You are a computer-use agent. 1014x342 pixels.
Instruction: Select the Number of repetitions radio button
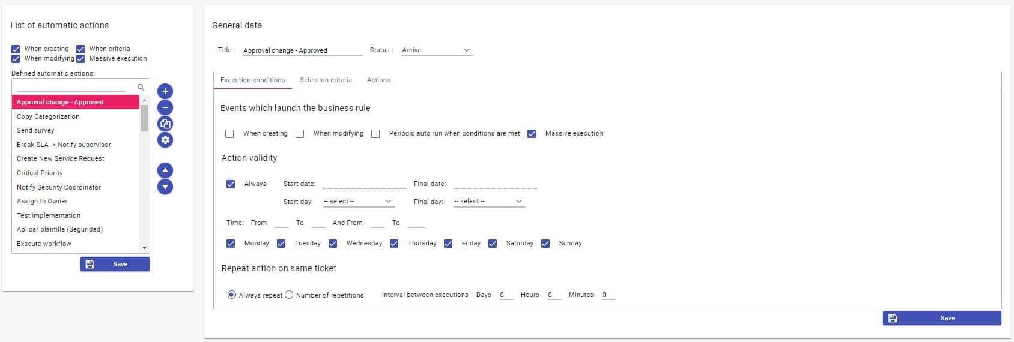click(289, 295)
